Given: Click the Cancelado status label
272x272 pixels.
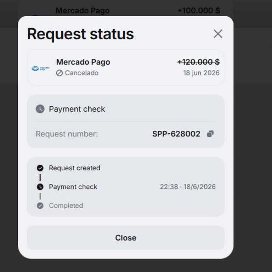Looking at the screenshot, I should click(82, 73).
